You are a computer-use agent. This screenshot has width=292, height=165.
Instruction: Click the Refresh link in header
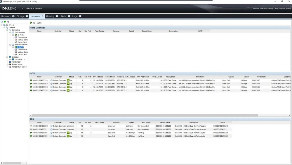[256, 8]
